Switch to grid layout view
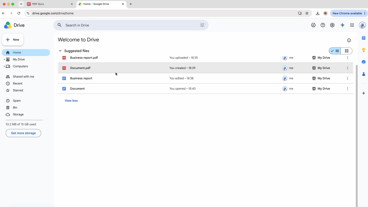Image resolution: width=368 pixels, height=207 pixels. 347,51
